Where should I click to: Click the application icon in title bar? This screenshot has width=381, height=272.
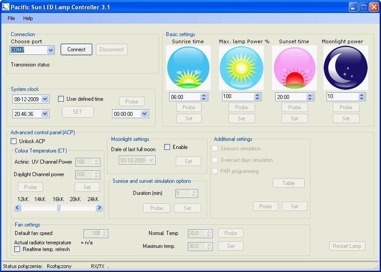tap(6, 7)
